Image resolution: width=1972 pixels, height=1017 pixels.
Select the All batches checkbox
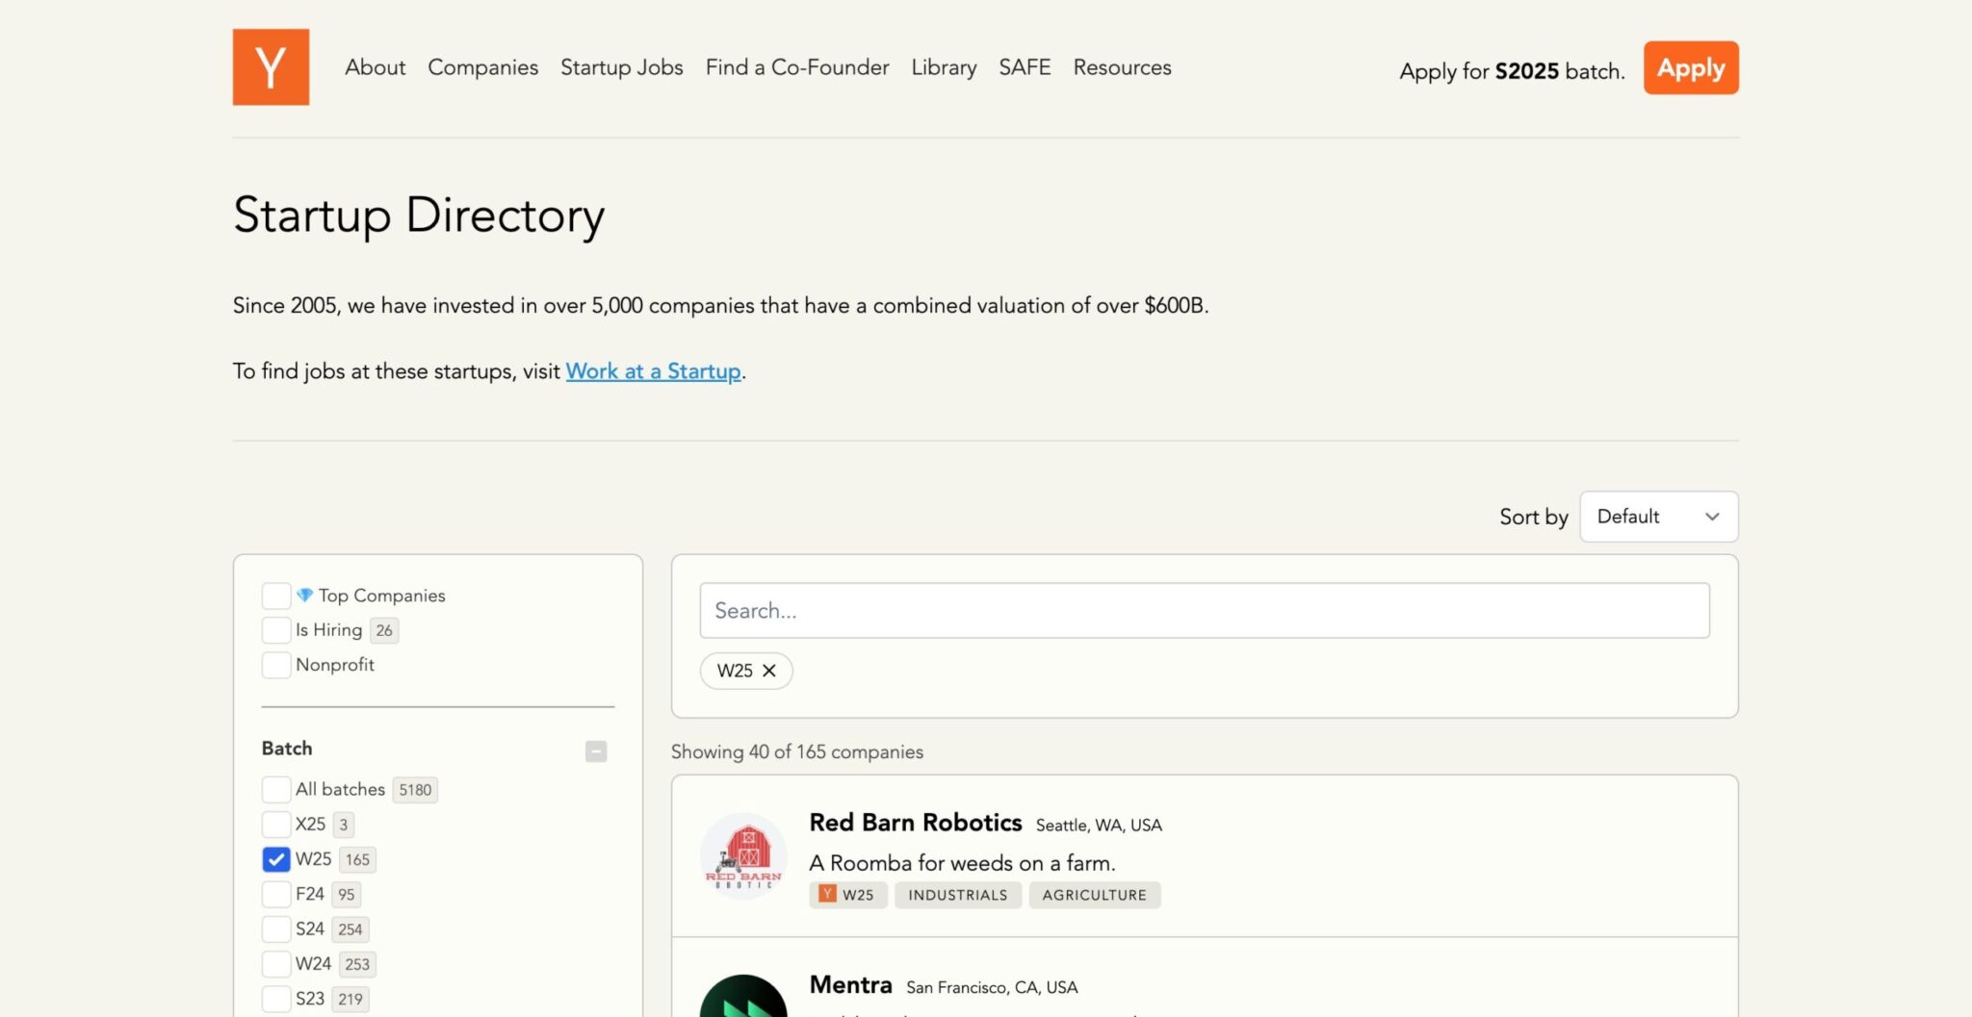tap(276, 790)
